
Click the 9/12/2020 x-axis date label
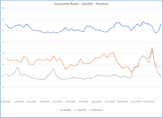click(110, 102)
